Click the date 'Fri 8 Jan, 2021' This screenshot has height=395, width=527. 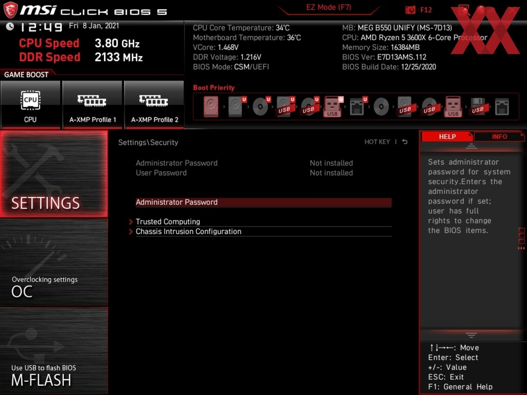tap(94, 26)
